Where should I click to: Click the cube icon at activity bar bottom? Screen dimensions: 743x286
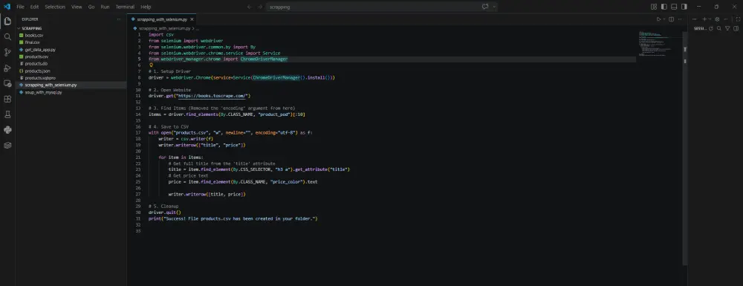(x=7, y=146)
